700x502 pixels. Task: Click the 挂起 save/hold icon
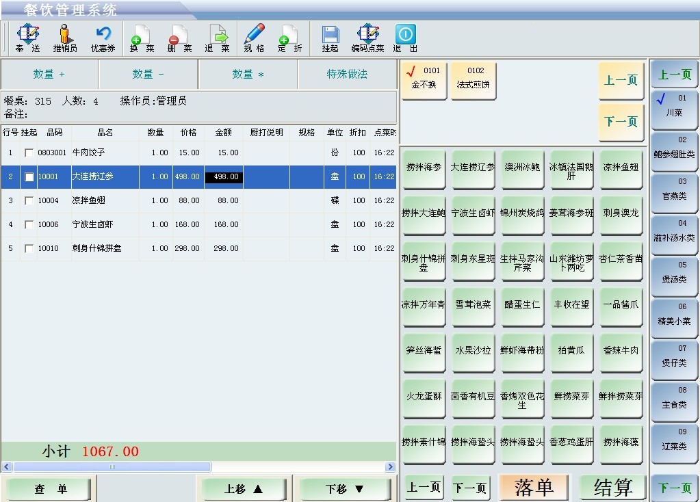[x=330, y=38]
